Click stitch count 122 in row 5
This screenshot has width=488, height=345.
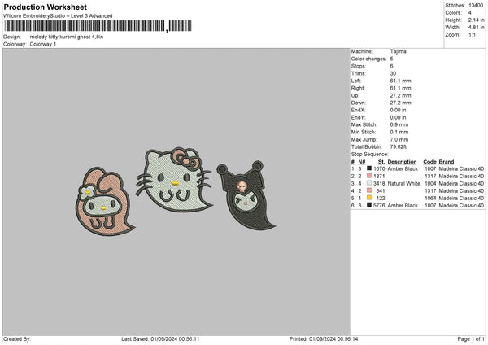381,199
